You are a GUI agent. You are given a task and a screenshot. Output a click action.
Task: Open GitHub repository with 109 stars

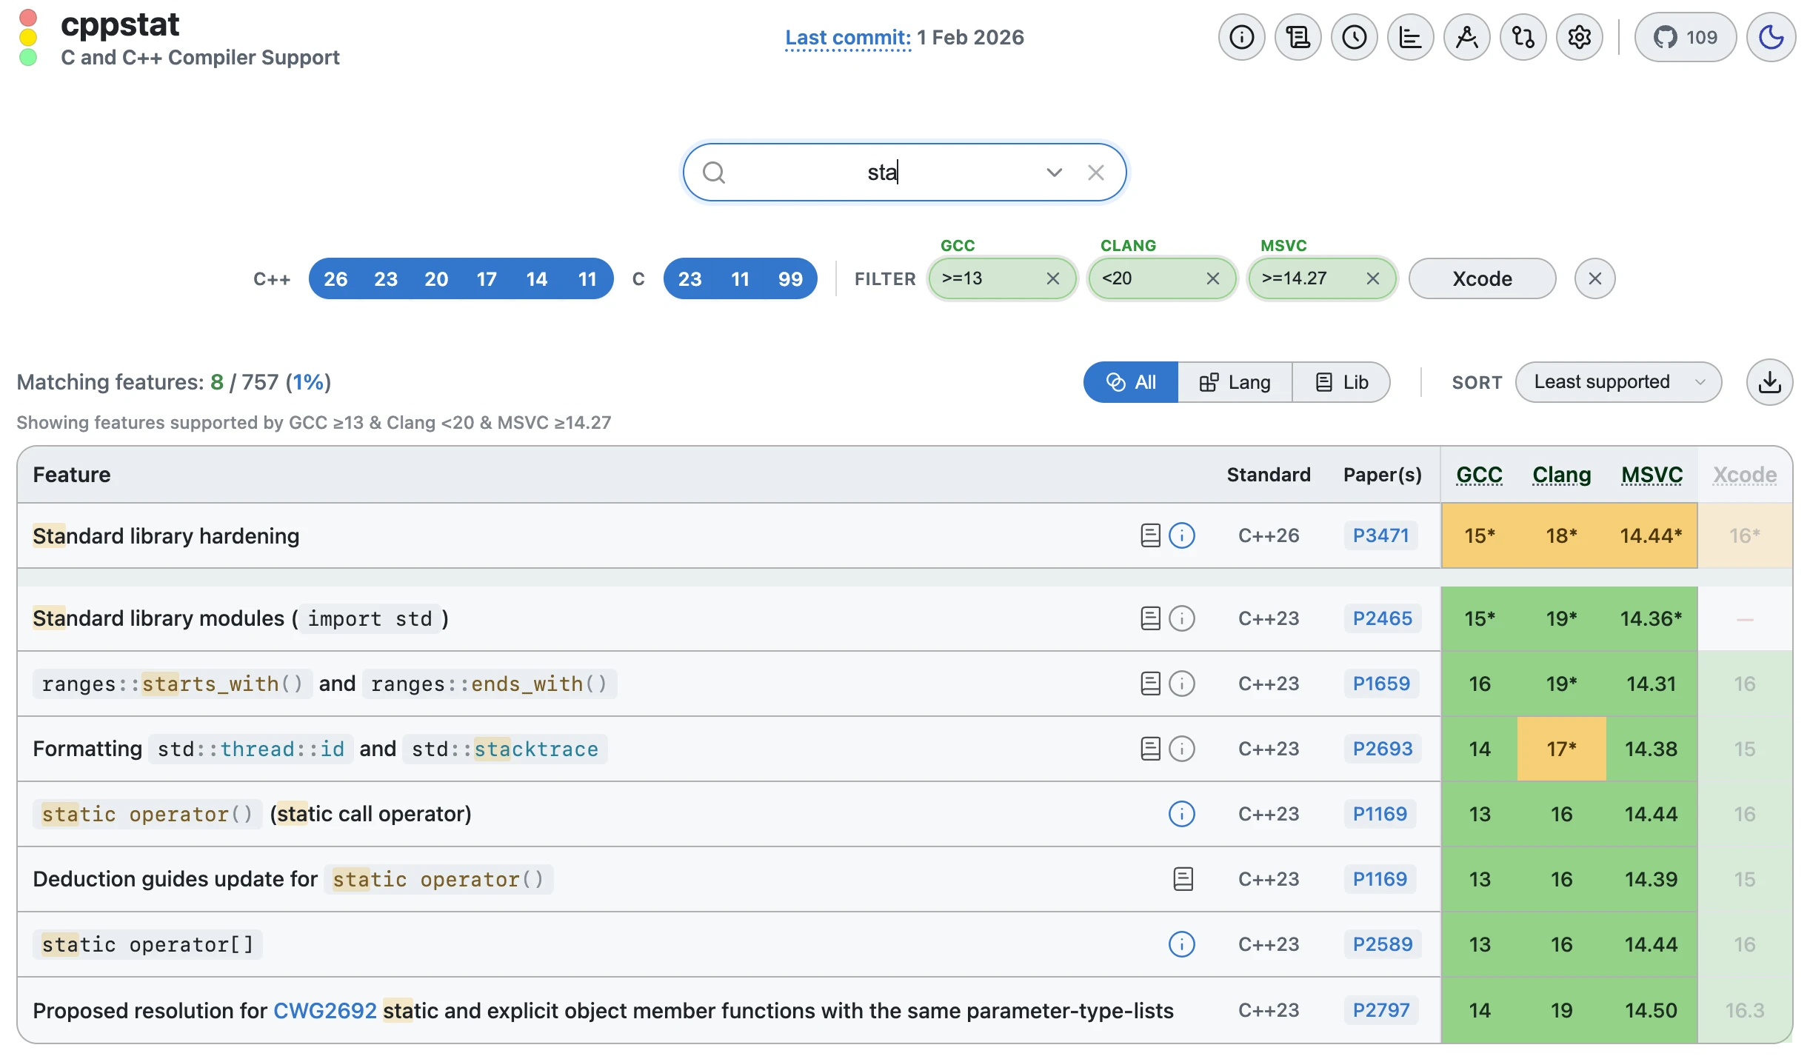coord(1685,37)
